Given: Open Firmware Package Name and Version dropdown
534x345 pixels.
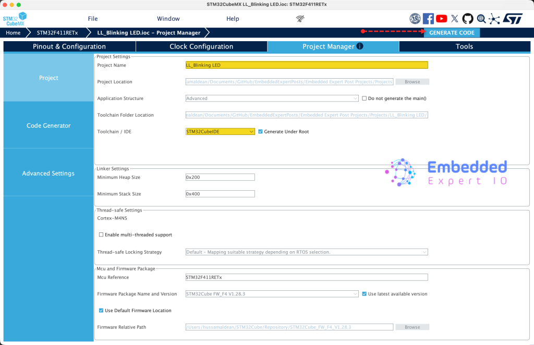Looking at the screenshot, I should (272, 294).
